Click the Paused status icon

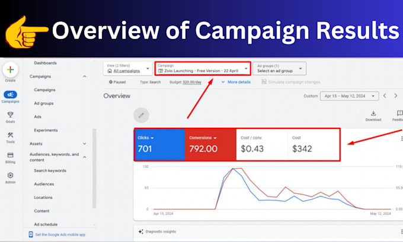pos(110,82)
